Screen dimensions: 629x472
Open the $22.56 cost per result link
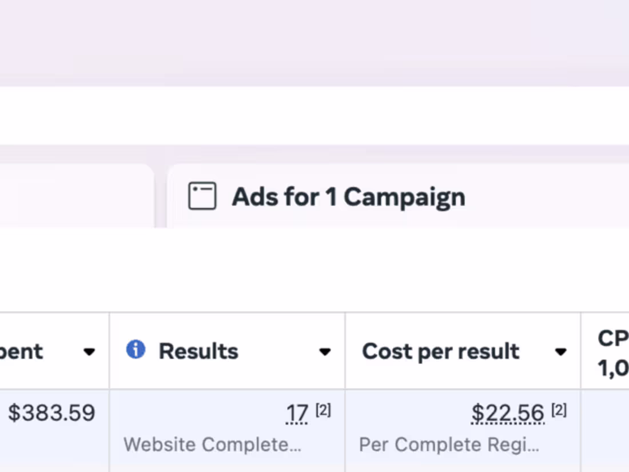(x=507, y=412)
